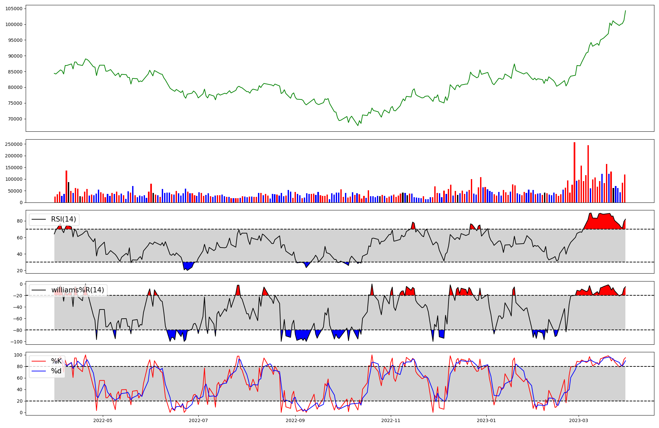
Task: Click the -100 tick on the Williams %R axis
Action: [x=16, y=342]
